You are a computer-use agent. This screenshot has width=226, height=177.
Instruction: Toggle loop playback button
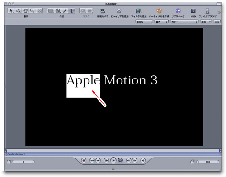[120, 160]
